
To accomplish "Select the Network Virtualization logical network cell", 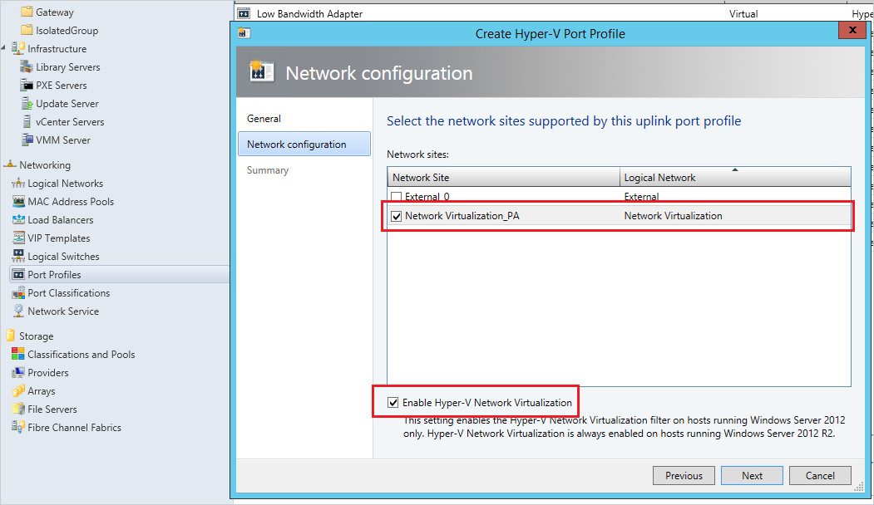I will coord(673,215).
